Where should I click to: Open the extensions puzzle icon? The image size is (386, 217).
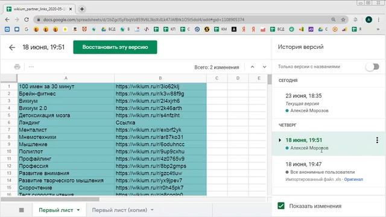[x=355, y=19]
